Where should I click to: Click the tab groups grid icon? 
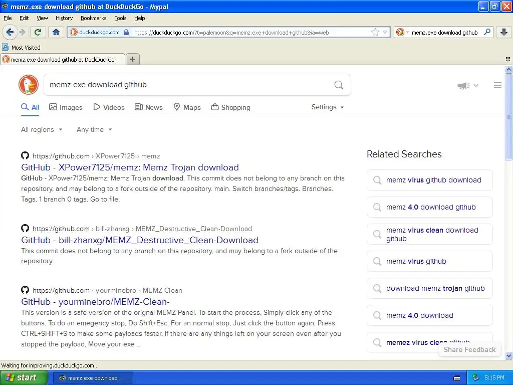tap(508, 59)
